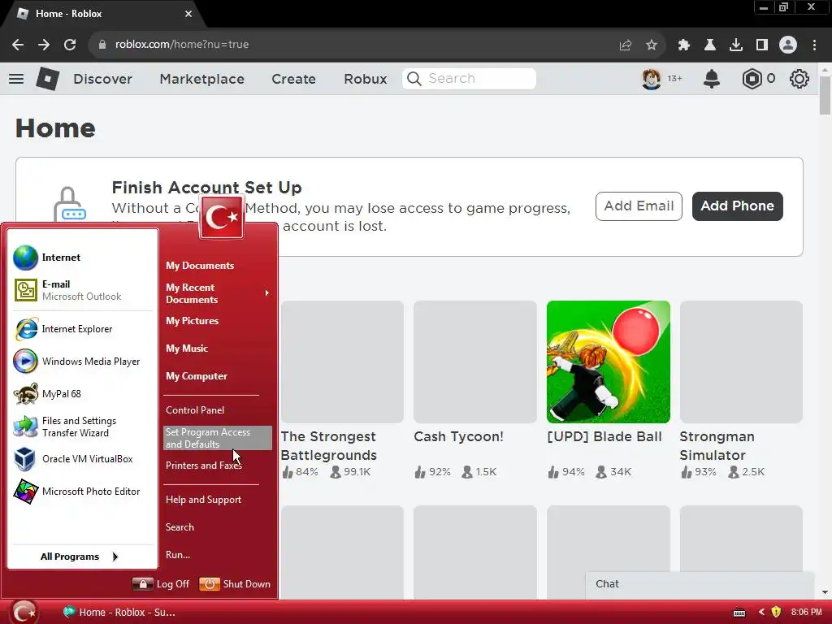Focus the Roblox search field
Image resolution: width=832 pixels, height=624 pixels.
pos(469,79)
